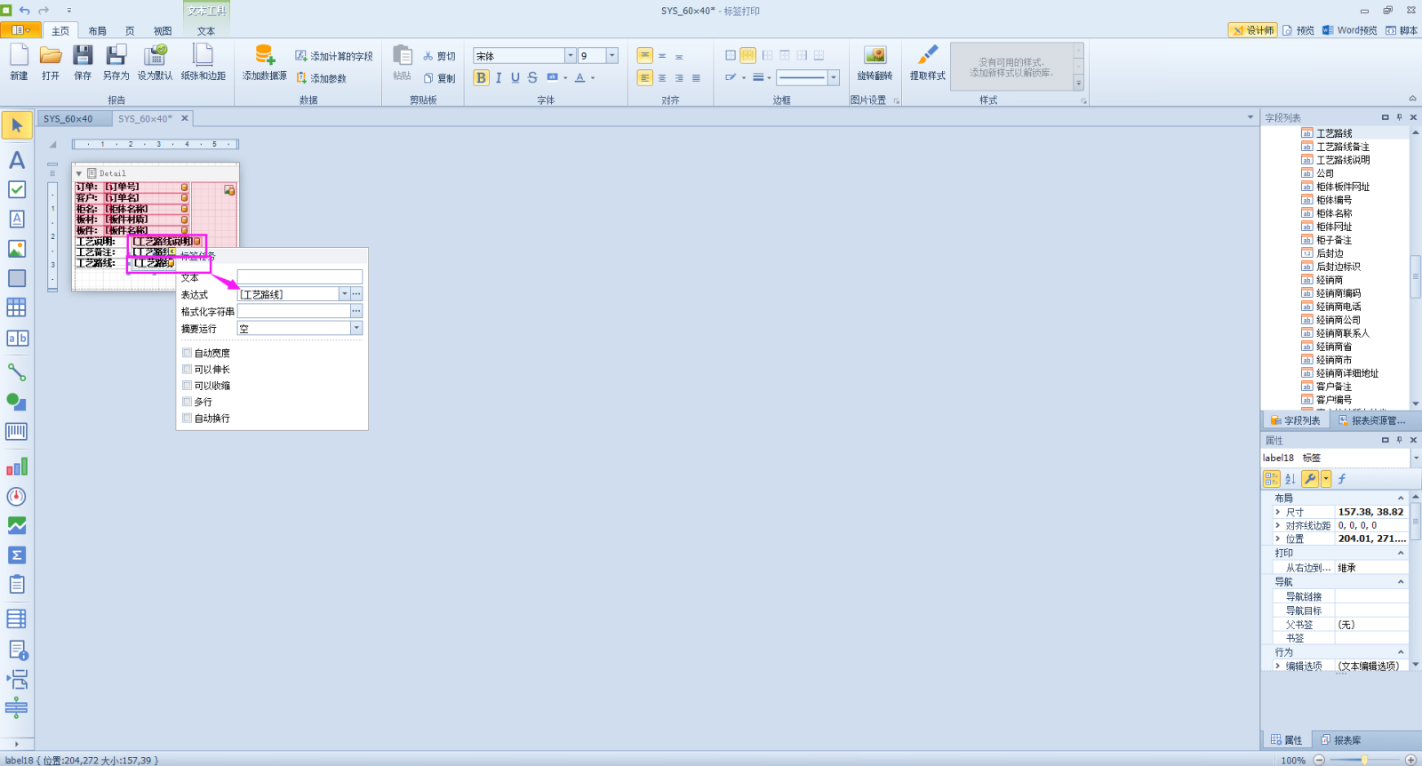
Task: Sort properties alphabetically with A-Z icon
Action: (x=1290, y=479)
